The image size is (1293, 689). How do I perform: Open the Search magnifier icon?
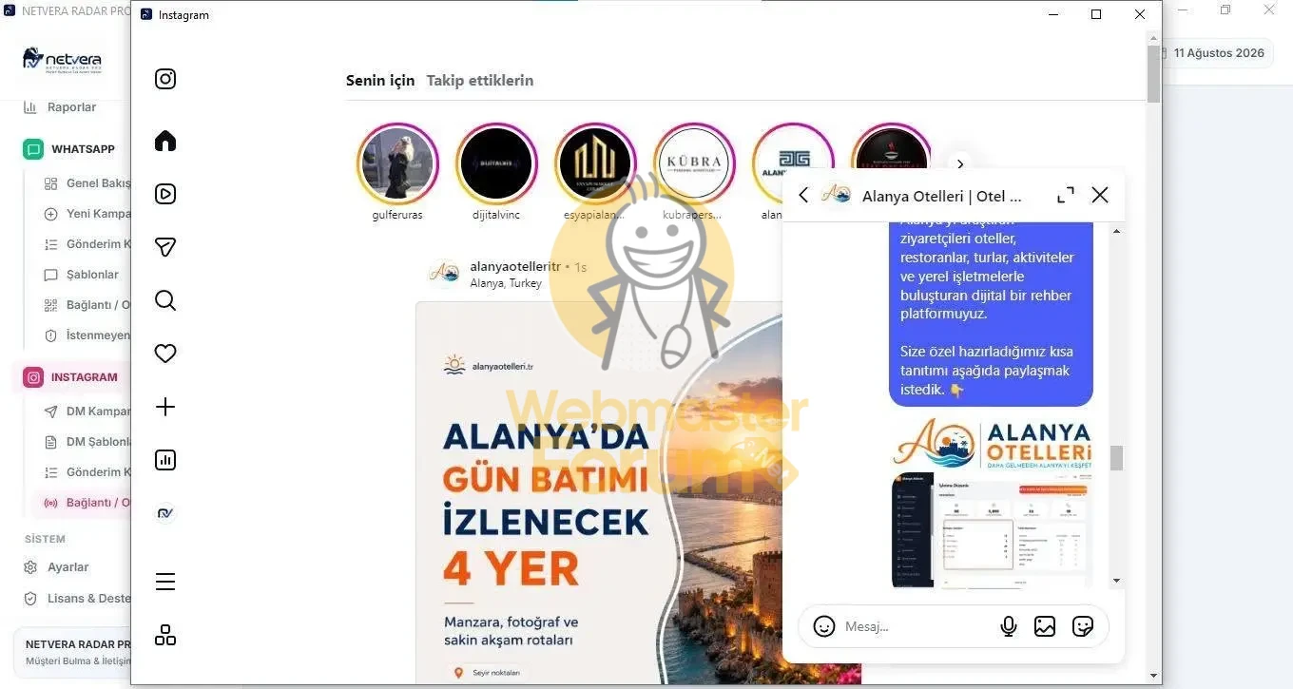pyautogui.click(x=165, y=300)
